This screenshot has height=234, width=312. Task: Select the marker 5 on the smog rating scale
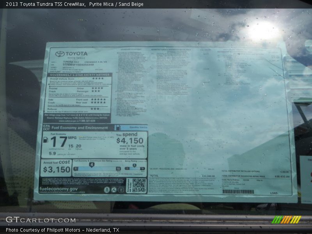135,165
